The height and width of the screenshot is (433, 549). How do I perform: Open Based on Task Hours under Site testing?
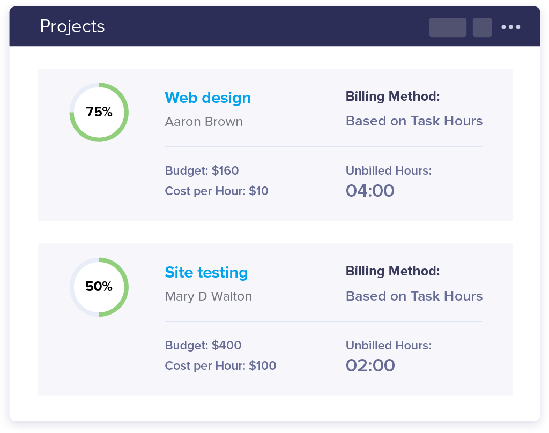tap(414, 296)
